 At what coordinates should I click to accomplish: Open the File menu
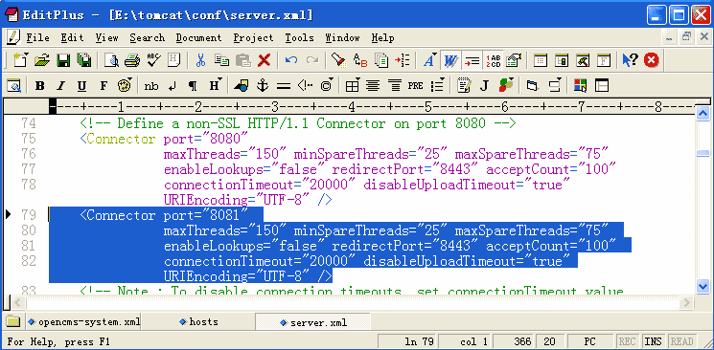(x=37, y=37)
